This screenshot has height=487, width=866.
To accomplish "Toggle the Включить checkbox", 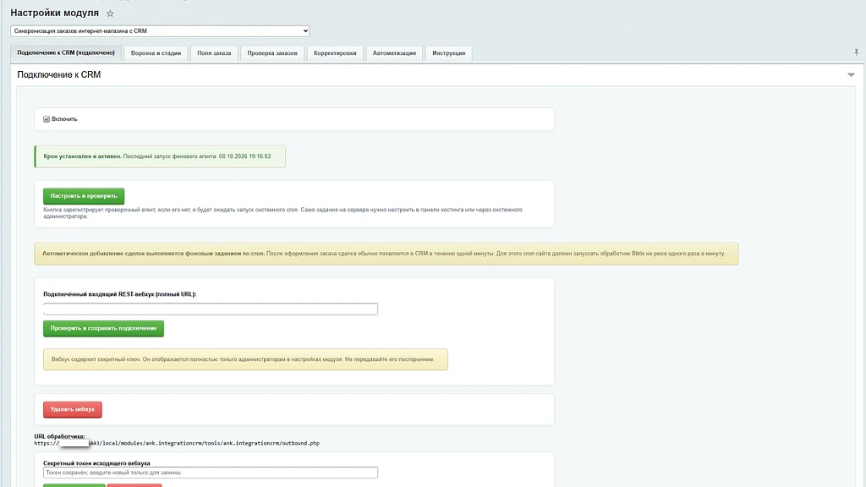I will [47, 119].
